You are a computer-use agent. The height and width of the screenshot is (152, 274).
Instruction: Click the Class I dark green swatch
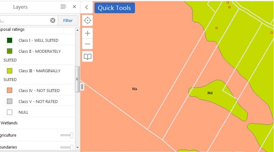coord(10,40)
